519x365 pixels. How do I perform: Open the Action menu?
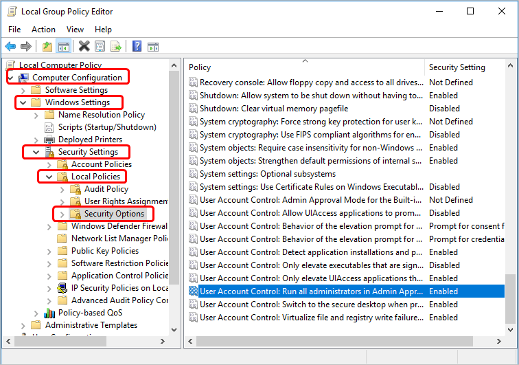click(x=43, y=30)
